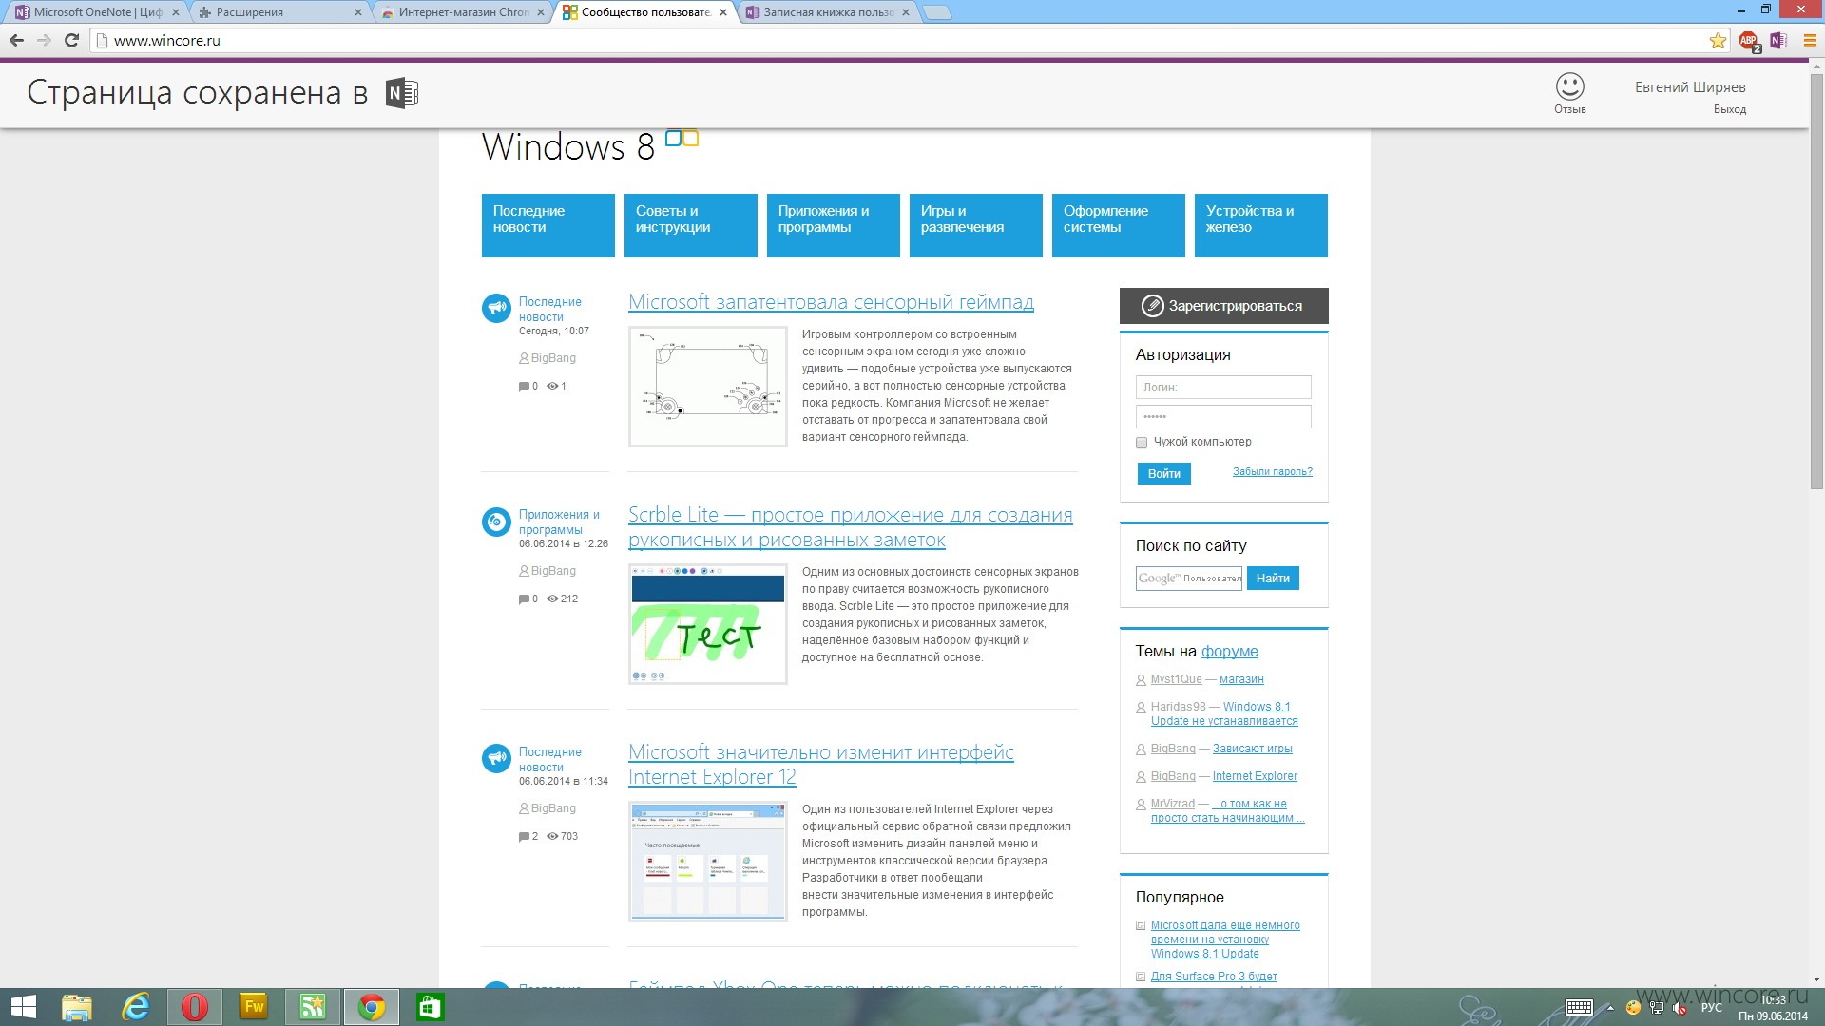The height and width of the screenshot is (1026, 1825).
Task: Open File Explorer from the taskbar
Action: point(77,1007)
